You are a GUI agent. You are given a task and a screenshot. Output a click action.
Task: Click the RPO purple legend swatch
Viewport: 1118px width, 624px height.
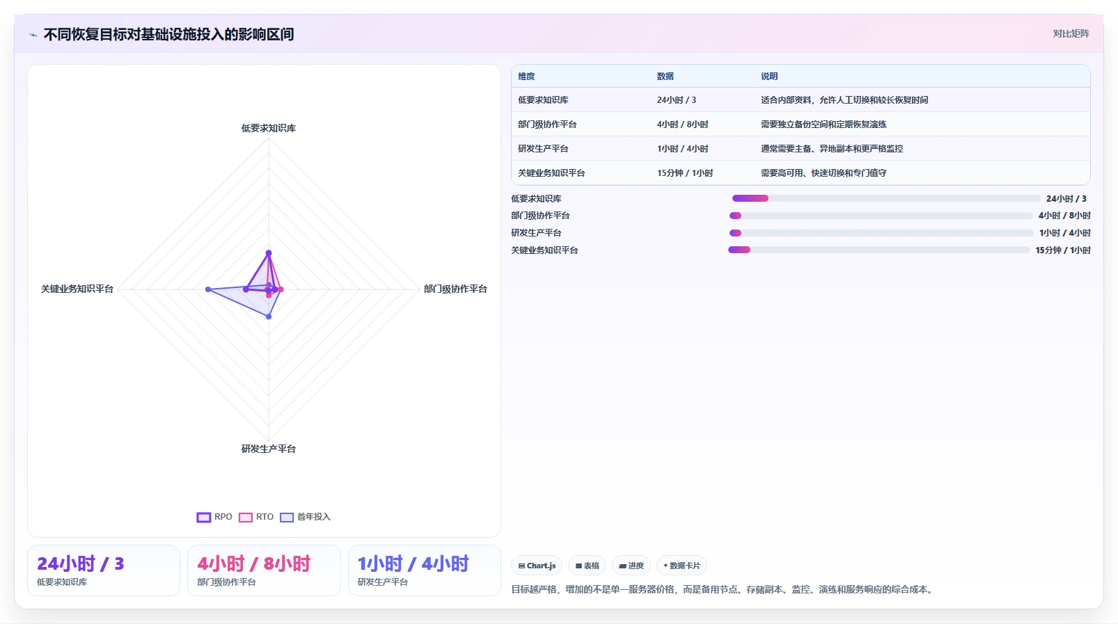tap(203, 517)
